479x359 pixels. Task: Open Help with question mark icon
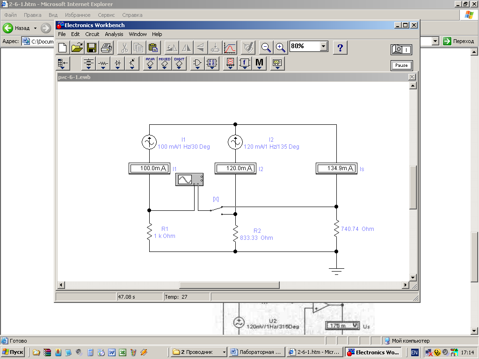[340, 48]
